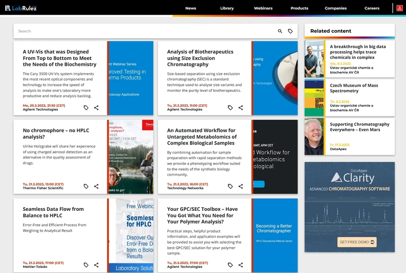The width and height of the screenshot is (406, 273).
Task: Open 'An Automated Workflow for Untargeted Metabolomics' title
Action: point(202,137)
